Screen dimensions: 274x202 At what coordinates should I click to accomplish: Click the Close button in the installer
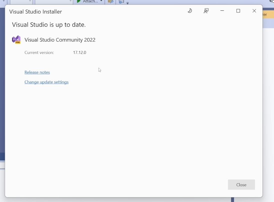[241, 184]
